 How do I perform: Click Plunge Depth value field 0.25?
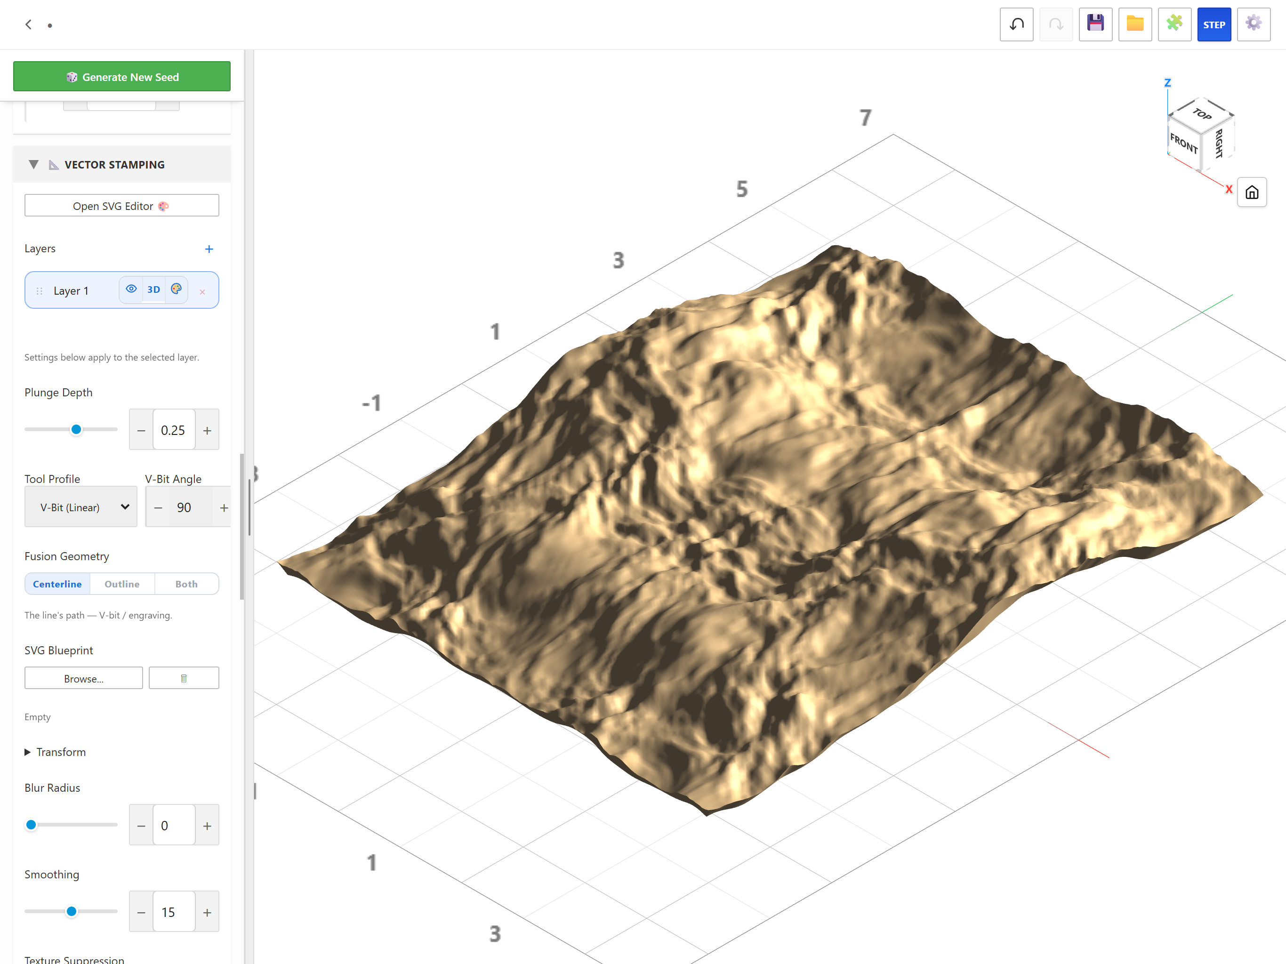point(174,430)
